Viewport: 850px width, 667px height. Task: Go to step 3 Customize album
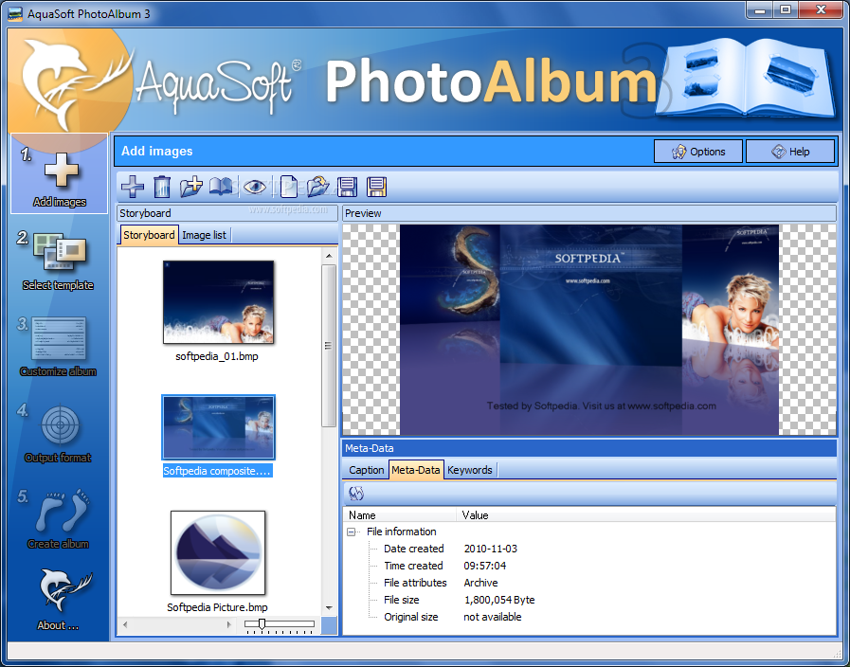[58, 347]
